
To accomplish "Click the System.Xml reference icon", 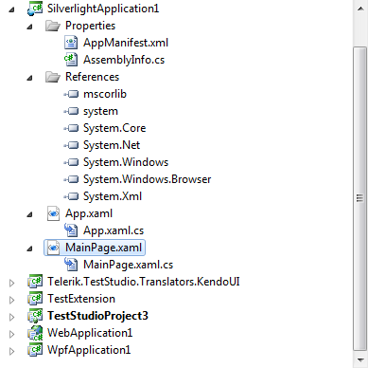I will pyautogui.click(x=71, y=196).
